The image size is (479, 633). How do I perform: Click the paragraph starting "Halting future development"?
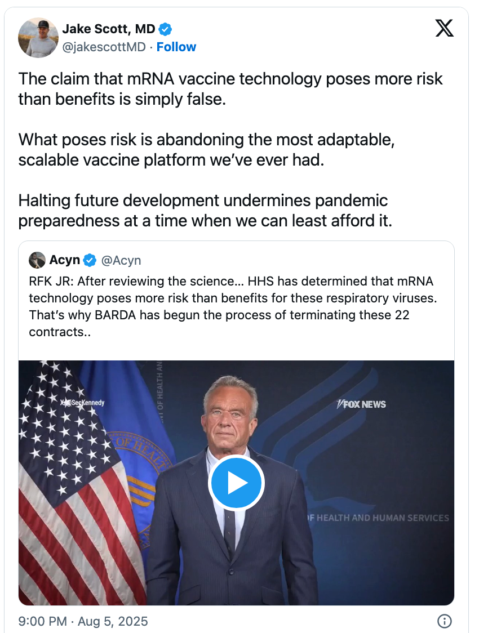[205, 210]
